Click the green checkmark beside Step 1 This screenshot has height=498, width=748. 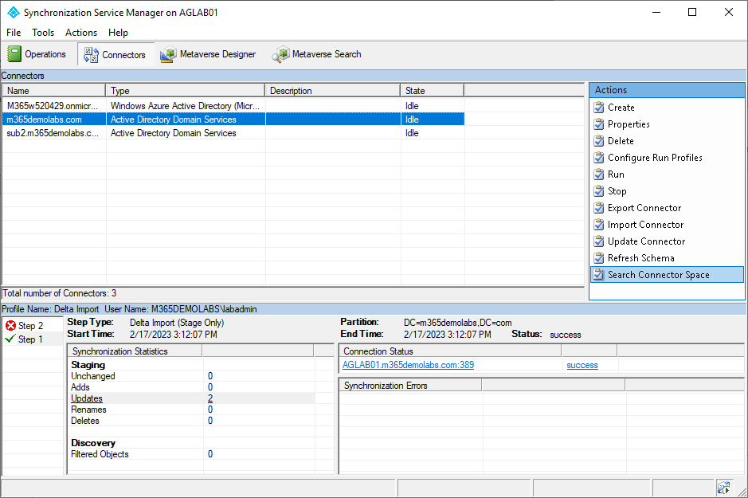click(x=10, y=339)
